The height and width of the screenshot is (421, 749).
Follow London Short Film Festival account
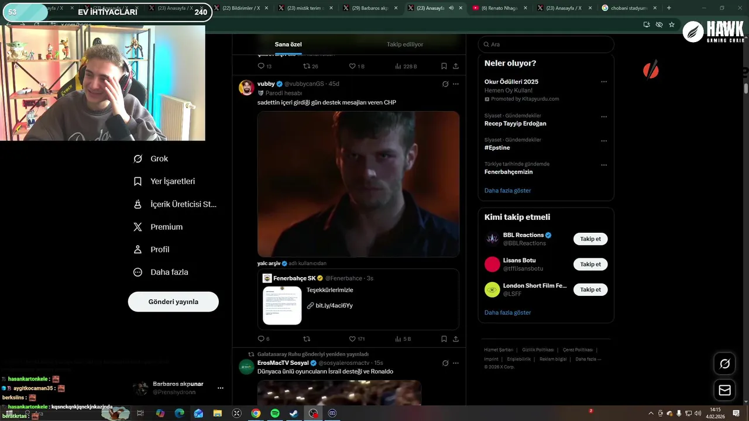click(x=590, y=289)
